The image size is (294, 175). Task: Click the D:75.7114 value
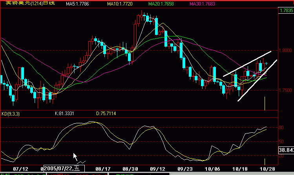pyautogui.click(x=106, y=114)
